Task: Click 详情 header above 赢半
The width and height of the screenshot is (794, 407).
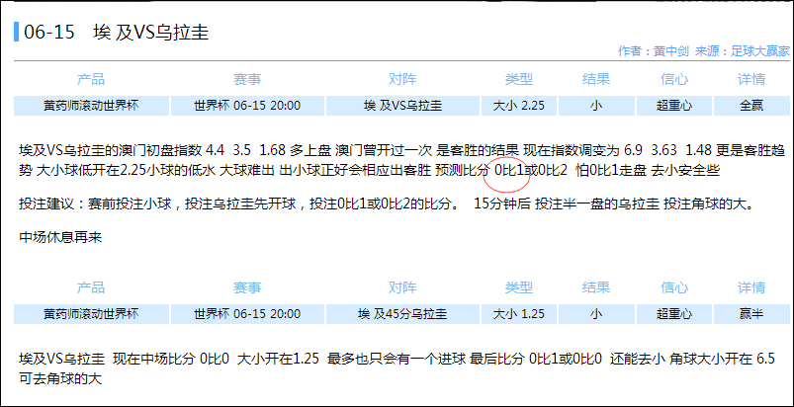Action: [x=750, y=287]
